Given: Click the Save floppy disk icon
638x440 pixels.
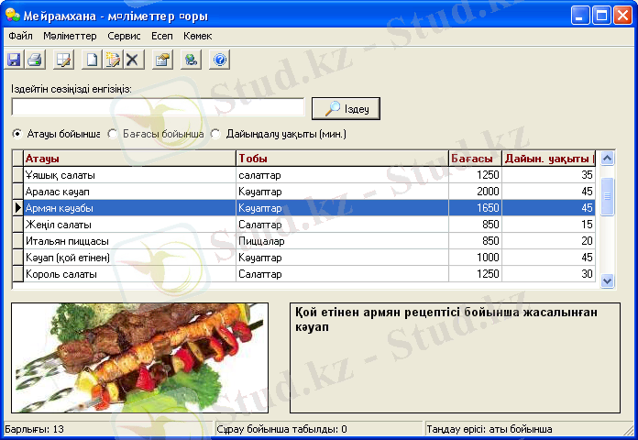Looking at the screenshot, I should point(15,60).
